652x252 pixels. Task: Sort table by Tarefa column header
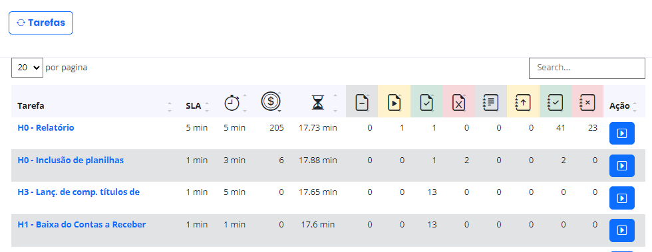tap(31, 105)
